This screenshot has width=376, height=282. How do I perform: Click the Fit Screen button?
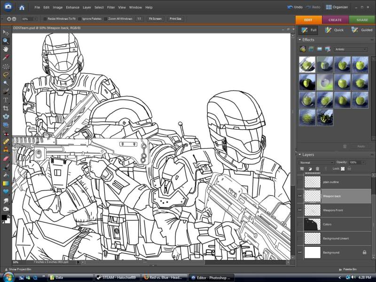156,19
